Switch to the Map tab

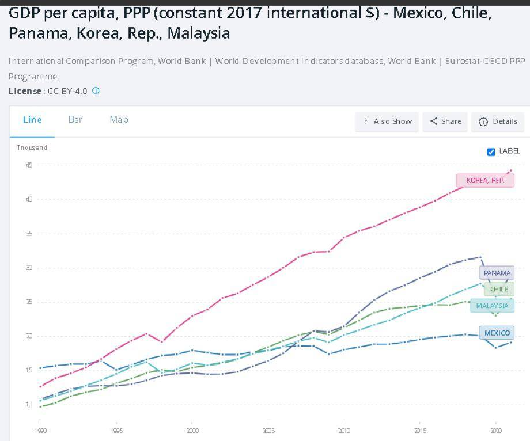point(118,120)
